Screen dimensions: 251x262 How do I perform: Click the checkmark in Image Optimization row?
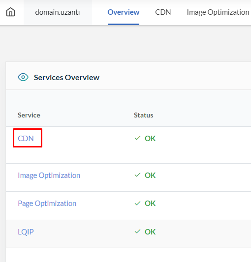(x=137, y=175)
